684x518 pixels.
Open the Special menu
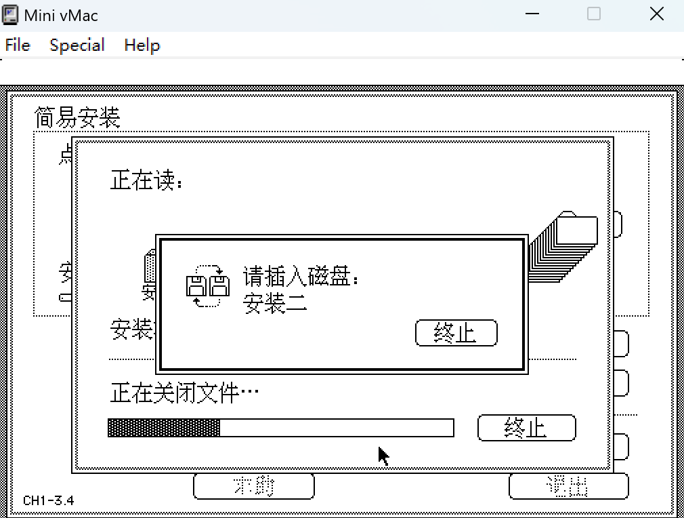tap(77, 45)
